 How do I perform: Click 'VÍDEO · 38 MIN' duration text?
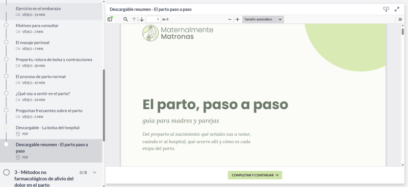34,66
